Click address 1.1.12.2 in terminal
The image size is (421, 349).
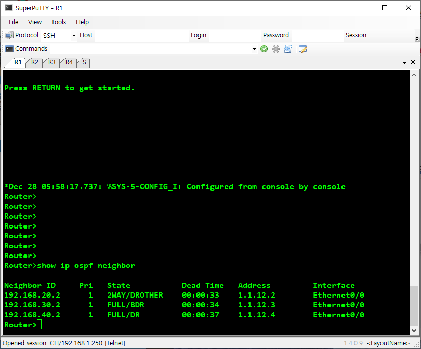tap(257, 295)
